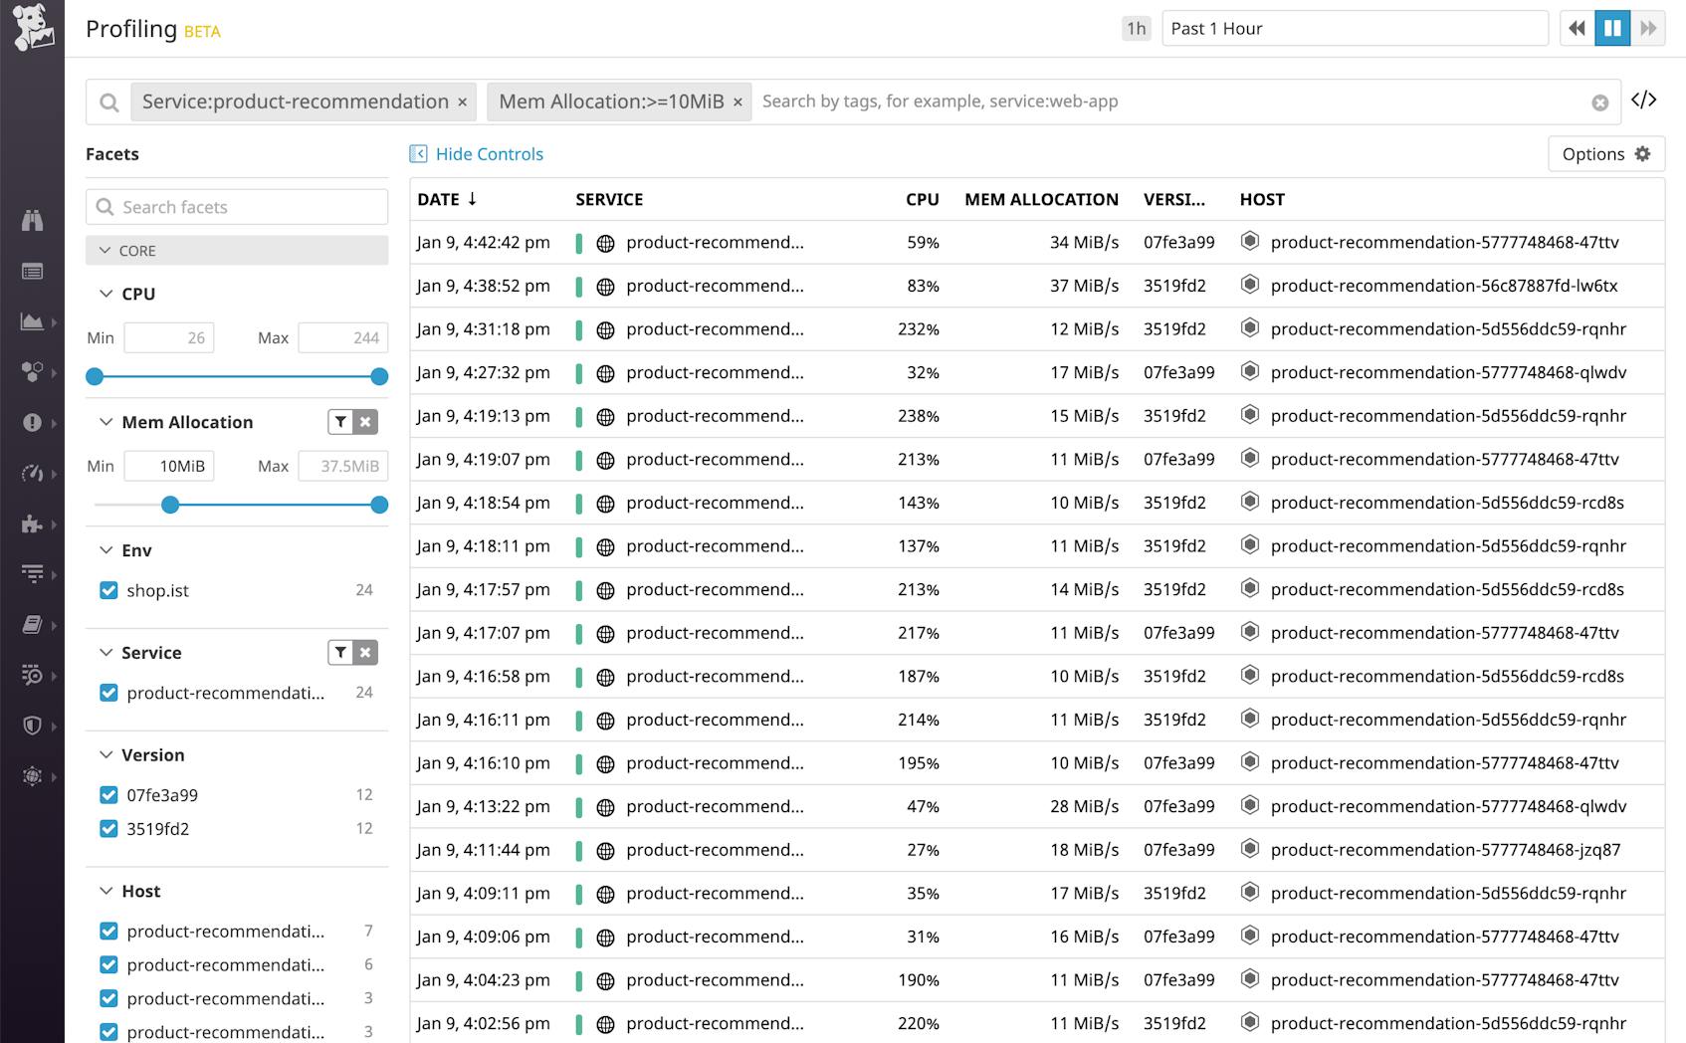The image size is (1686, 1043).
Task: Open the Events list icon in the sidebar
Action: point(33,271)
